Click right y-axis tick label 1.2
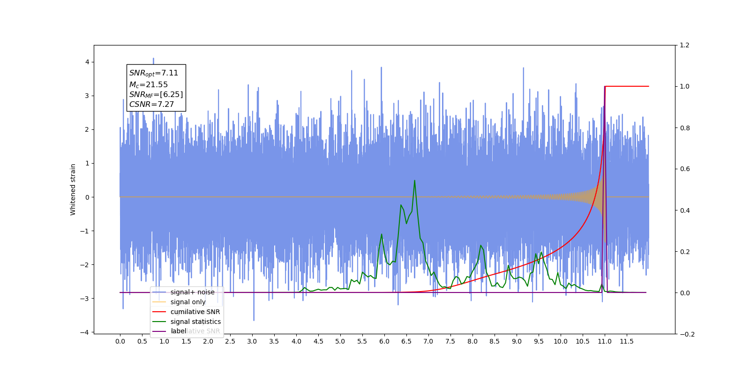The height and width of the screenshot is (375, 750). pyautogui.click(x=684, y=45)
